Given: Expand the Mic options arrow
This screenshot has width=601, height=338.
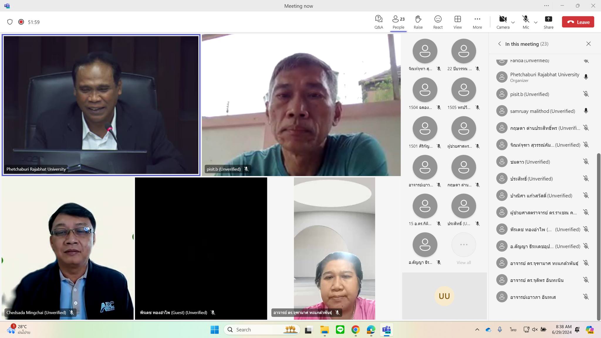Looking at the screenshot, I should tap(536, 22).
